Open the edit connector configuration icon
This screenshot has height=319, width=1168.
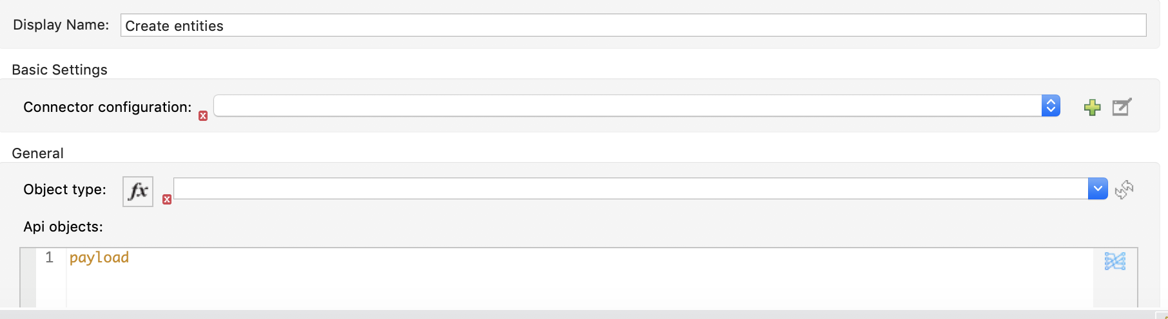point(1122,107)
